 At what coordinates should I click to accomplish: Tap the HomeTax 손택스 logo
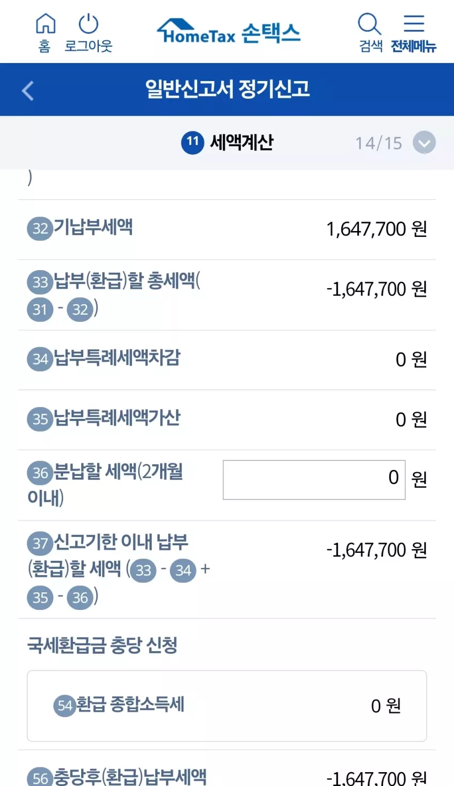click(228, 32)
